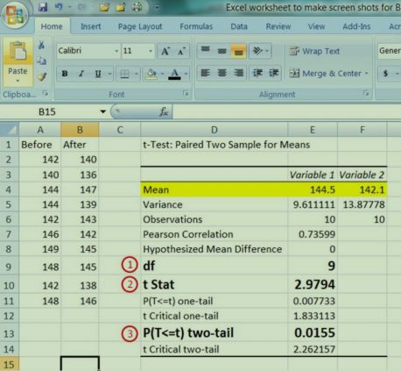
Task: Toggle Underline formatting
Action: click(x=98, y=74)
